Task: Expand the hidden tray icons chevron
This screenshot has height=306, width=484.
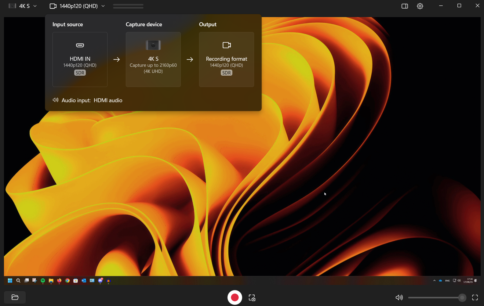Action: 434,281
